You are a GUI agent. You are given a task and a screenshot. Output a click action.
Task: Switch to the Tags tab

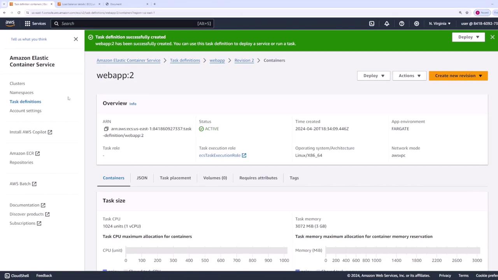pos(294,178)
